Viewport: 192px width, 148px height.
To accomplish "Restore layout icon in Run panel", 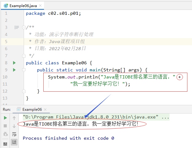I will point(5,144).
